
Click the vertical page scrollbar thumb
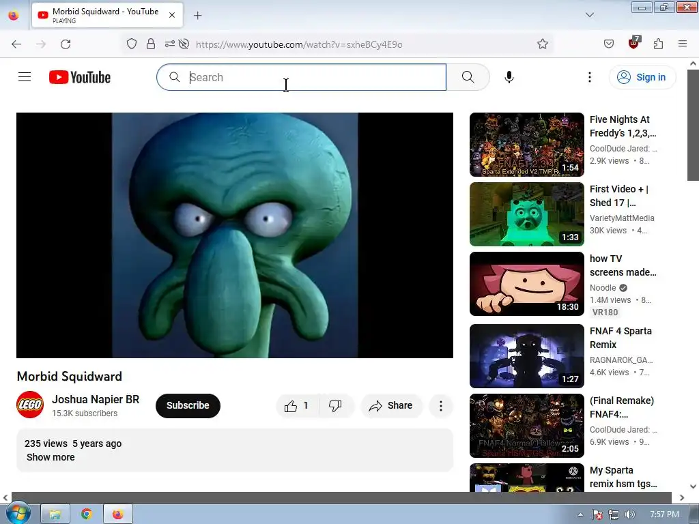[x=693, y=125]
